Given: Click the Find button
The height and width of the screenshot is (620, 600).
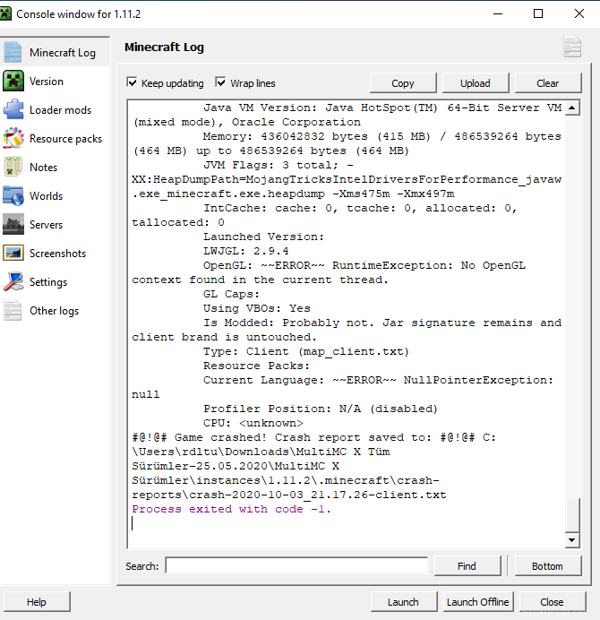Looking at the screenshot, I should click(x=467, y=566).
